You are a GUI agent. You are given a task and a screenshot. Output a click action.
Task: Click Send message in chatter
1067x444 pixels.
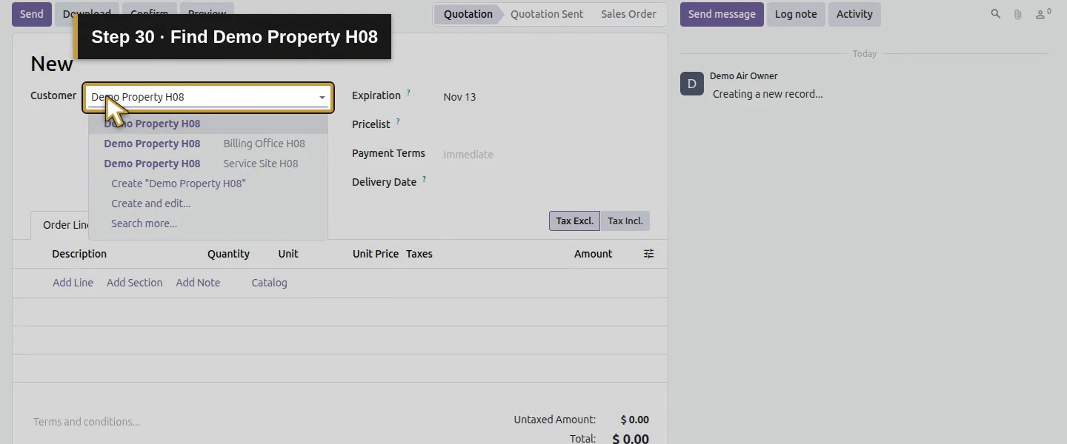(x=722, y=14)
